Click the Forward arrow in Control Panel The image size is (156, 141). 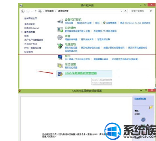click(28, 11)
